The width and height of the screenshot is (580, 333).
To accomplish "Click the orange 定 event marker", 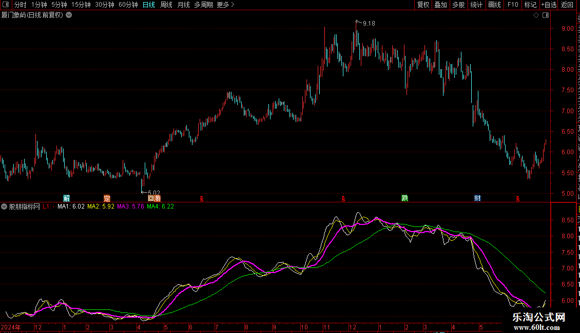I will [x=107, y=198].
